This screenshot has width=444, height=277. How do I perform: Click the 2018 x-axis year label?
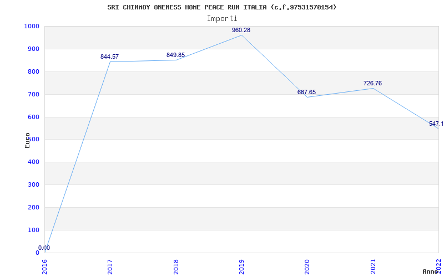(x=176, y=267)
